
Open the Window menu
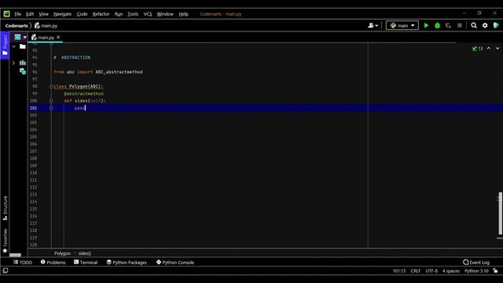coord(165,14)
